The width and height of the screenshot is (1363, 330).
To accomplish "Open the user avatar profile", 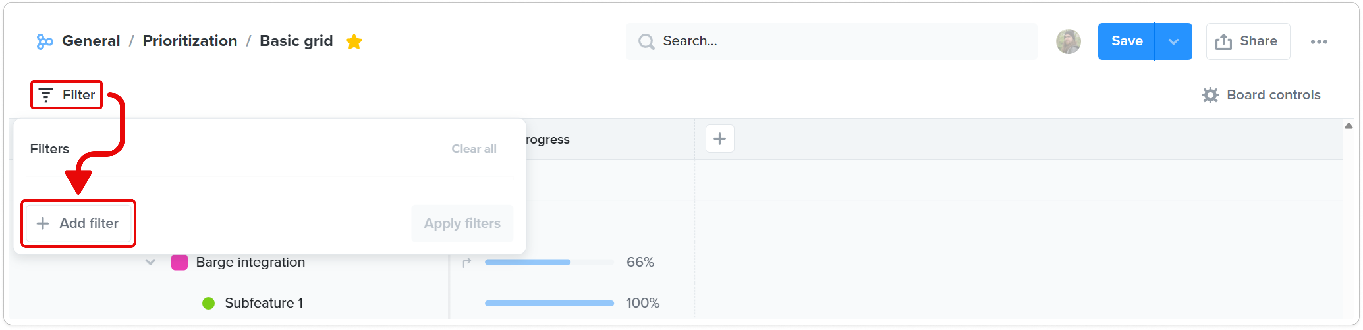I will (x=1068, y=41).
